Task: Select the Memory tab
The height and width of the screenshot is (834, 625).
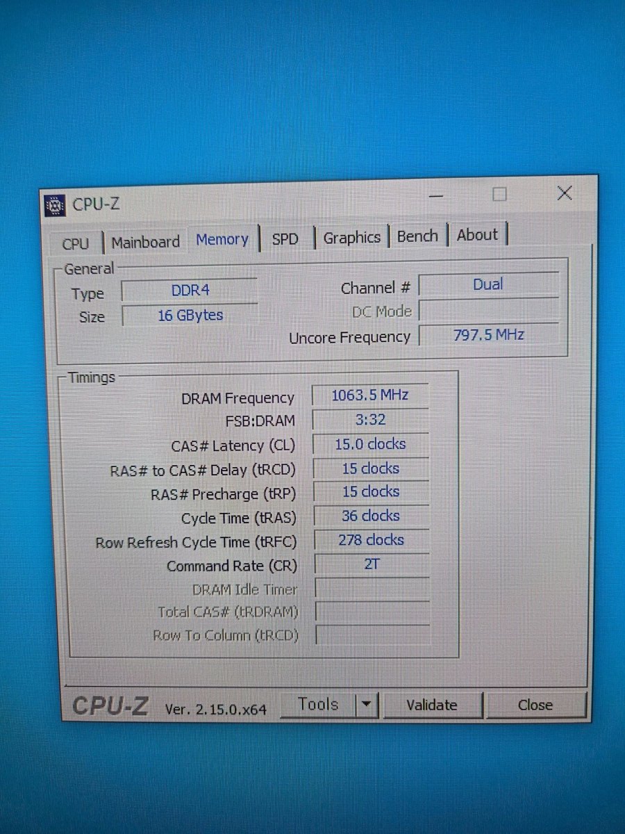Action: [222, 240]
